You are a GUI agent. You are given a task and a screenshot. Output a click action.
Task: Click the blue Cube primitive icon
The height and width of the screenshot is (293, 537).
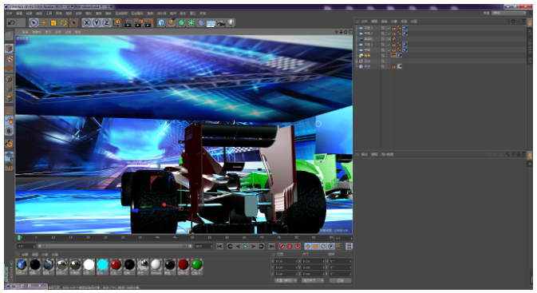point(161,23)
